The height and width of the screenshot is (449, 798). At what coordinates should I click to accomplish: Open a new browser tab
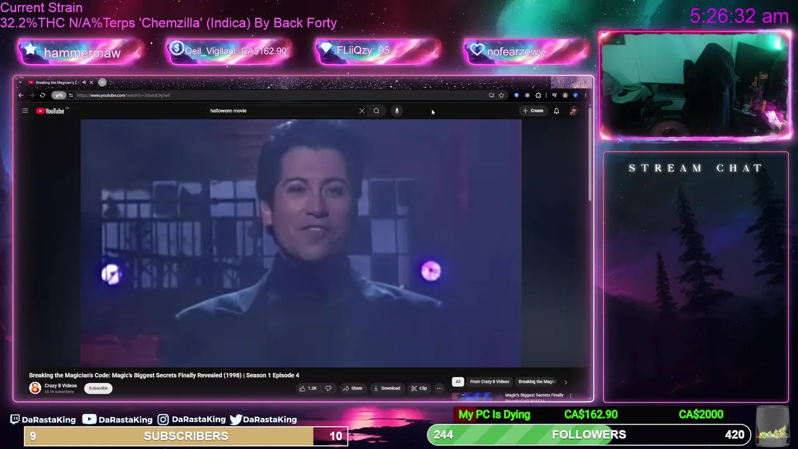(x=102, y=82)
